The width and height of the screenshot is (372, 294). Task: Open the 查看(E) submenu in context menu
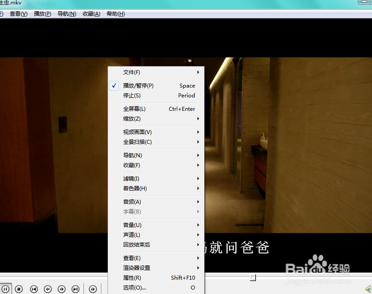(x=157, y=258)
